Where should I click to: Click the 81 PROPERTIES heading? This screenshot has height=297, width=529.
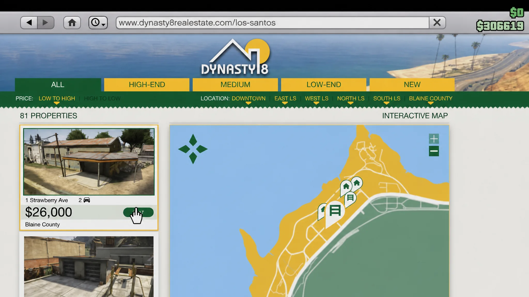coord(49,116)
